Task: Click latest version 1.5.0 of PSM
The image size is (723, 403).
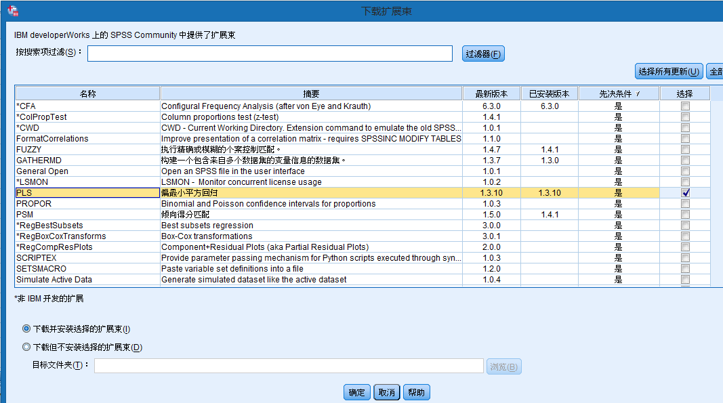Action: (491, 215)
